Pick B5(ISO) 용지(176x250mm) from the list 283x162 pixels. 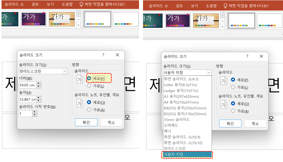point(187,114)
